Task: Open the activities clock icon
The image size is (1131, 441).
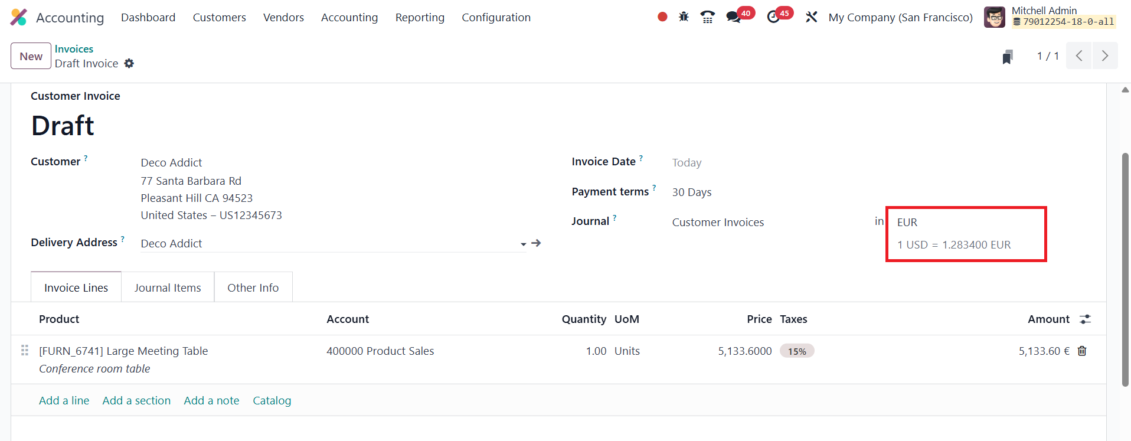Action: tap(773, 17)
